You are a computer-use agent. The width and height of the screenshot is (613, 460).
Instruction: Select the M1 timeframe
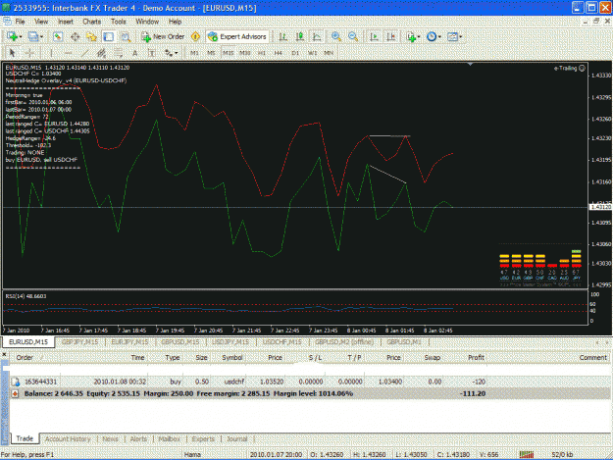tap(194, 53)
